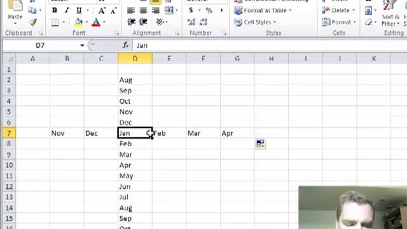Screen dimensions: 407x229
Task: Toggle Align Text Left
Action: coord(131,10)
